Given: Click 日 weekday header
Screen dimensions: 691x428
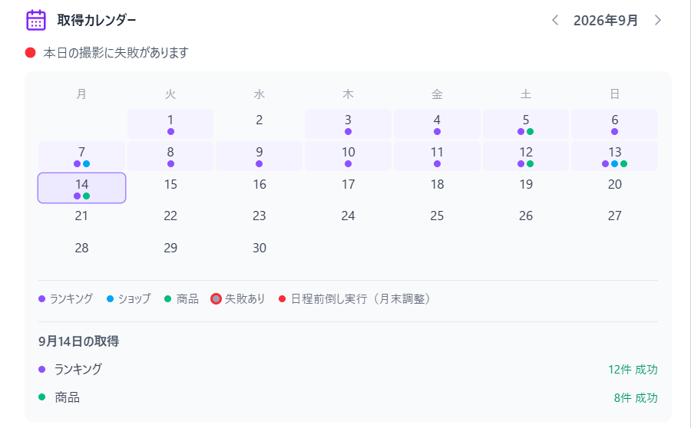Looking at the screenshot, I should (x=615, y=94).
